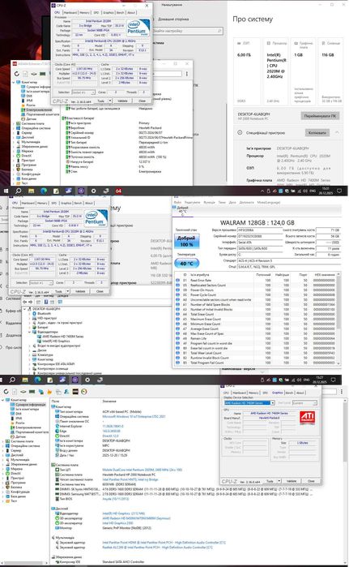The height and width of the screenshot is (567, 349).
Task: Click yellow clock icon in AIDA64 summary toolbar
Action: tap(84, 392)
